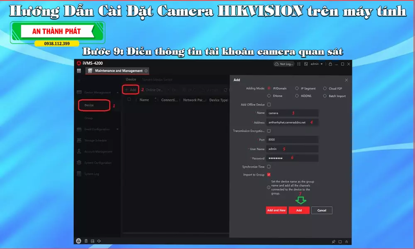Click the picture pop-up icon in status bar
415x249 pixels.
pos(93,241)
